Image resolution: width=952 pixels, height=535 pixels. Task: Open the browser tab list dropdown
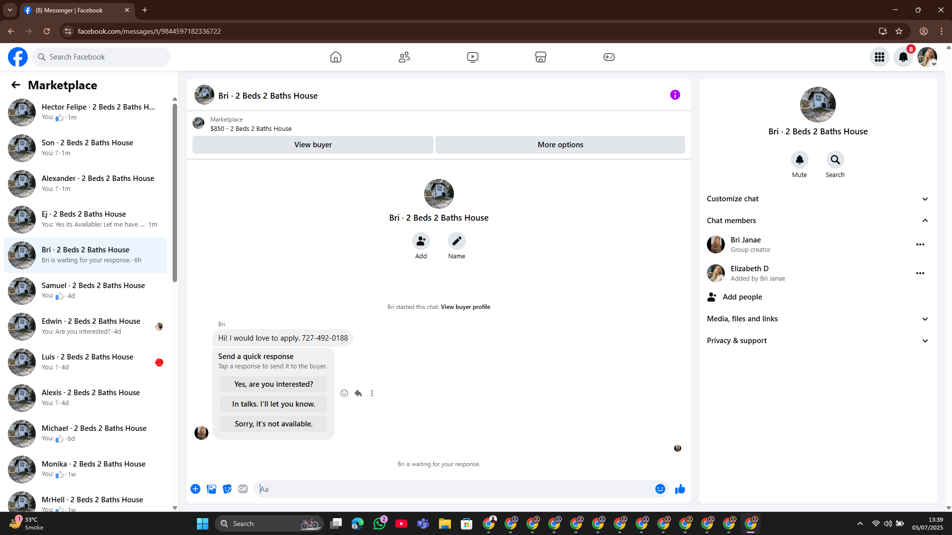tap(9, 10)
